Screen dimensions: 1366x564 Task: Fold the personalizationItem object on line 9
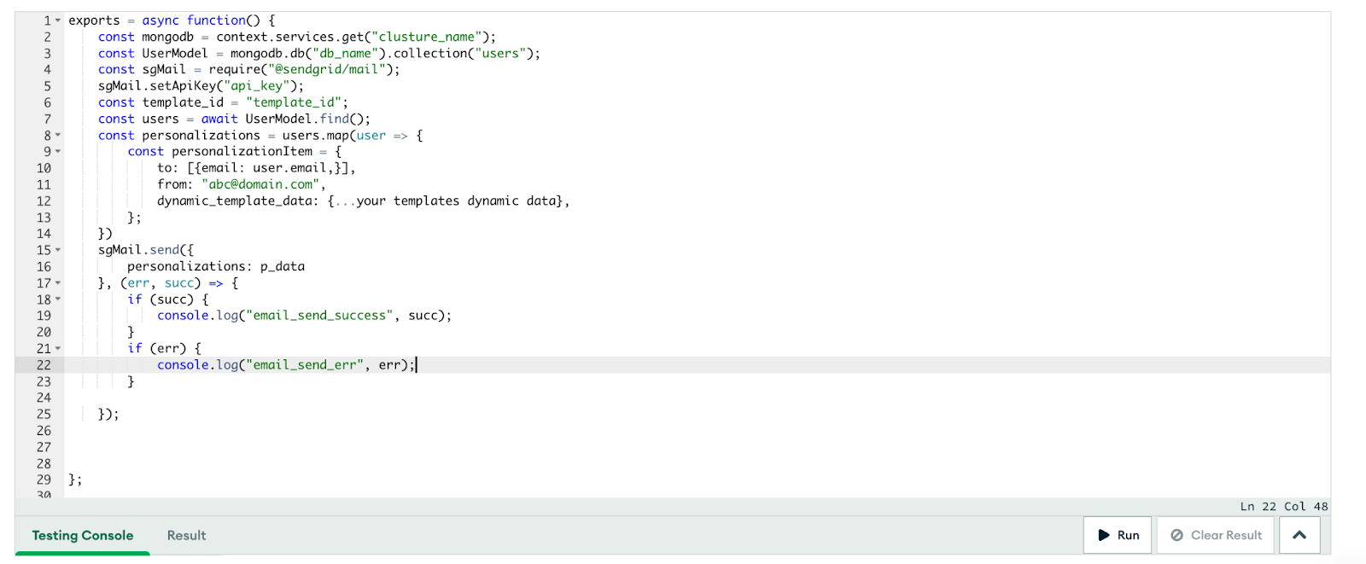pos(58,152)
